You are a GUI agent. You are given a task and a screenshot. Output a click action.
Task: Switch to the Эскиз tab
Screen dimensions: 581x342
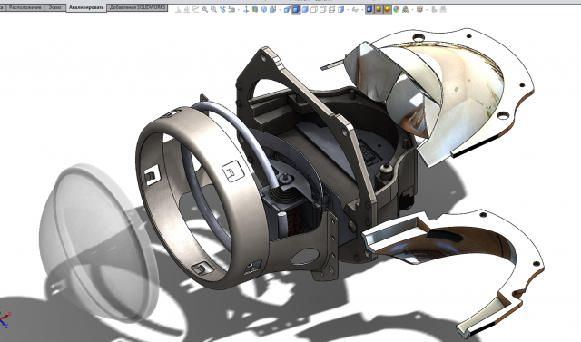(54, 7)
